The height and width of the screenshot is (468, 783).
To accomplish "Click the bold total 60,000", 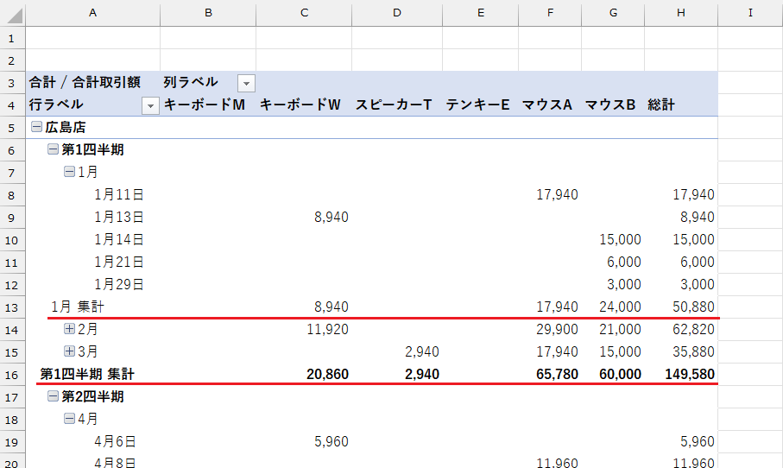I will click(x=620, y=374).
